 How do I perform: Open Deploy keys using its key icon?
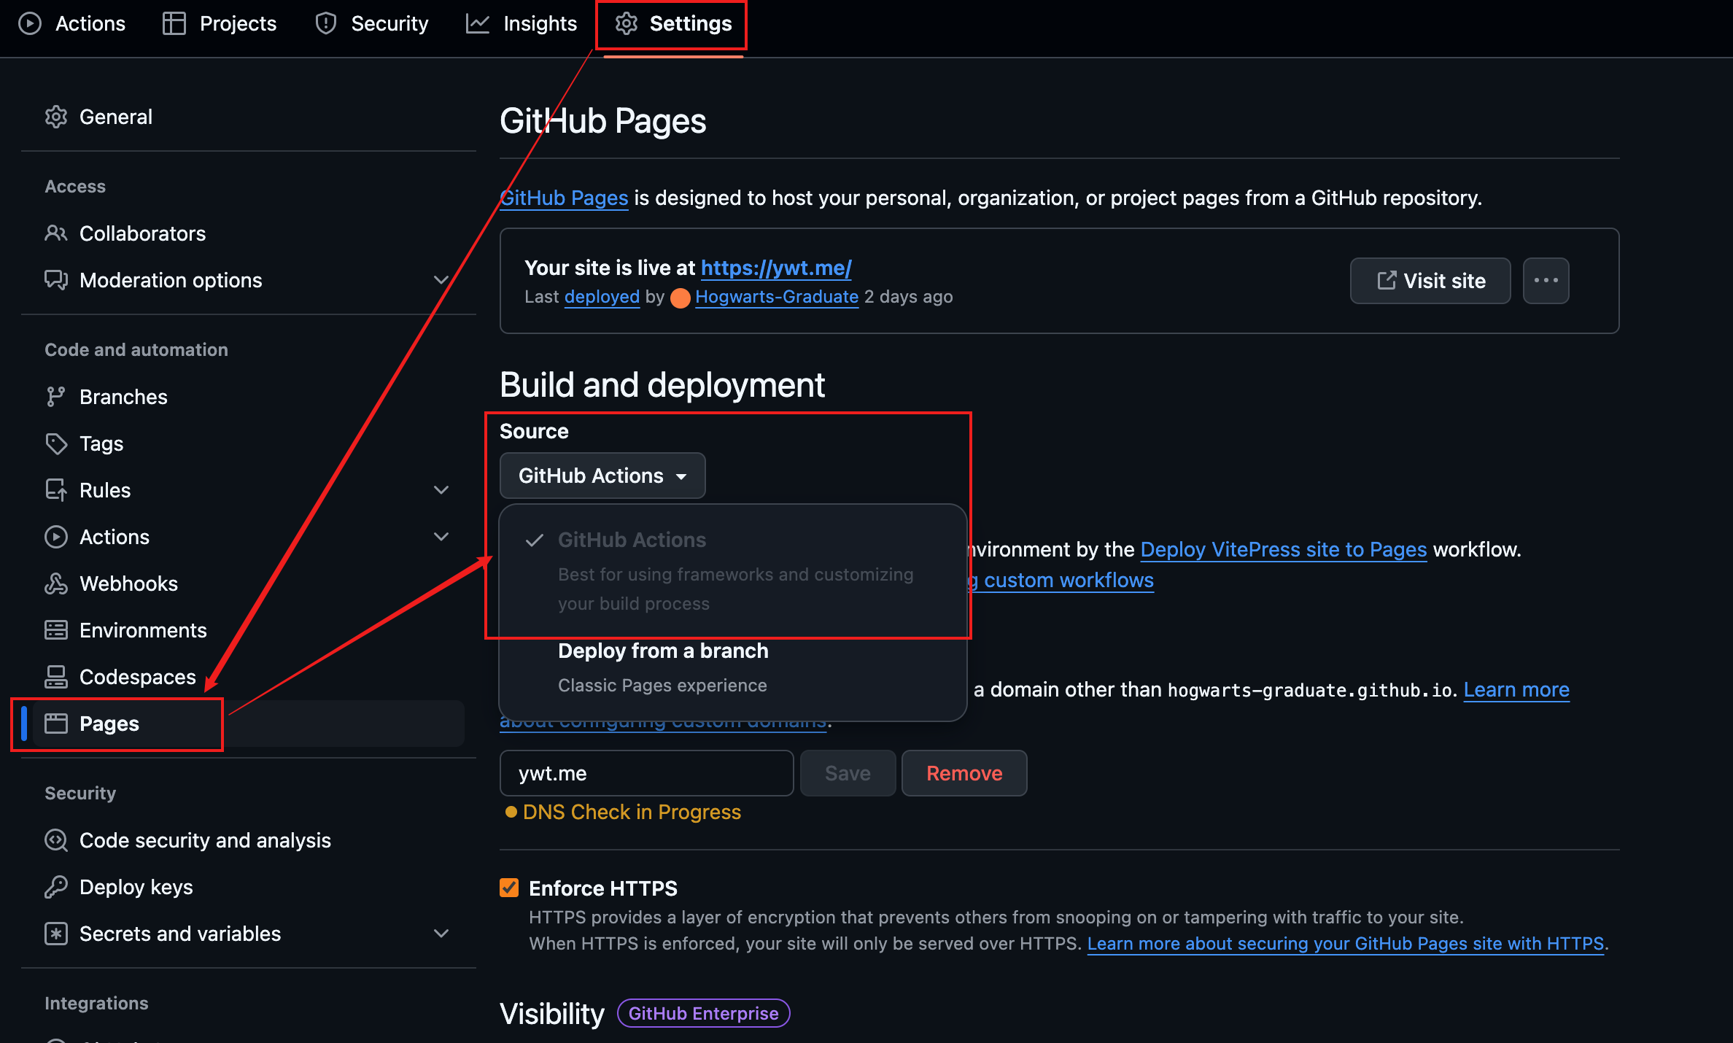point(56,887)
